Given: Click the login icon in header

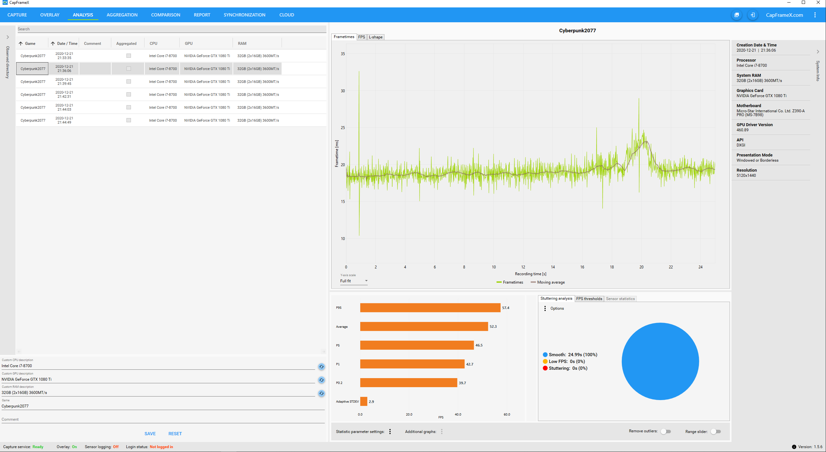Looking at the screenshot, I should coord(752,15).
